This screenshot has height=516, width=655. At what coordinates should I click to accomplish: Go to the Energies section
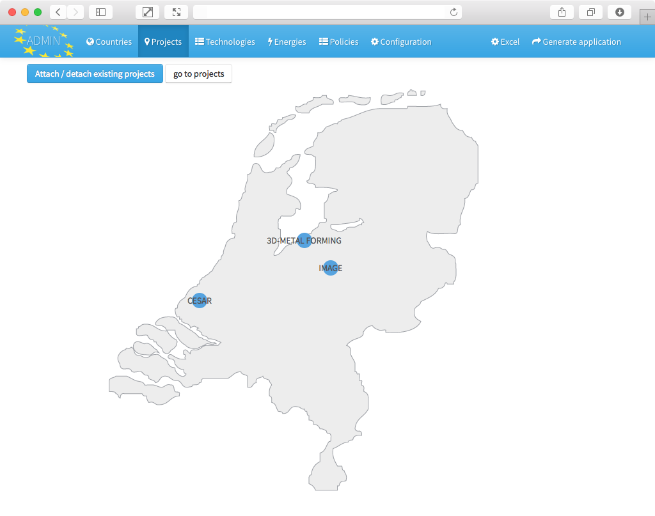pos(287,42)
